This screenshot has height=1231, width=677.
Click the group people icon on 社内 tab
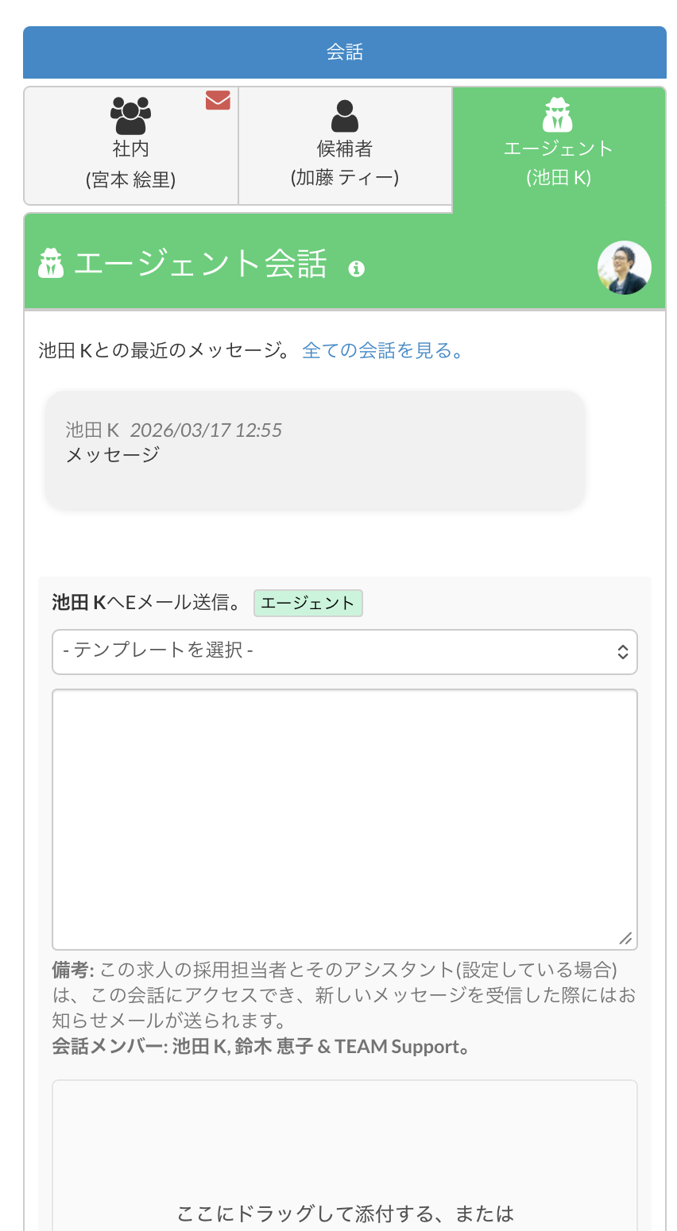(130, 116)
